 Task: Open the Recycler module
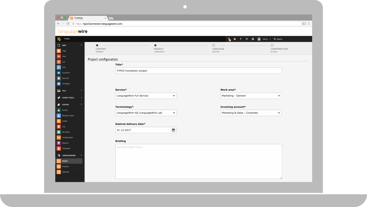[66, 78]
